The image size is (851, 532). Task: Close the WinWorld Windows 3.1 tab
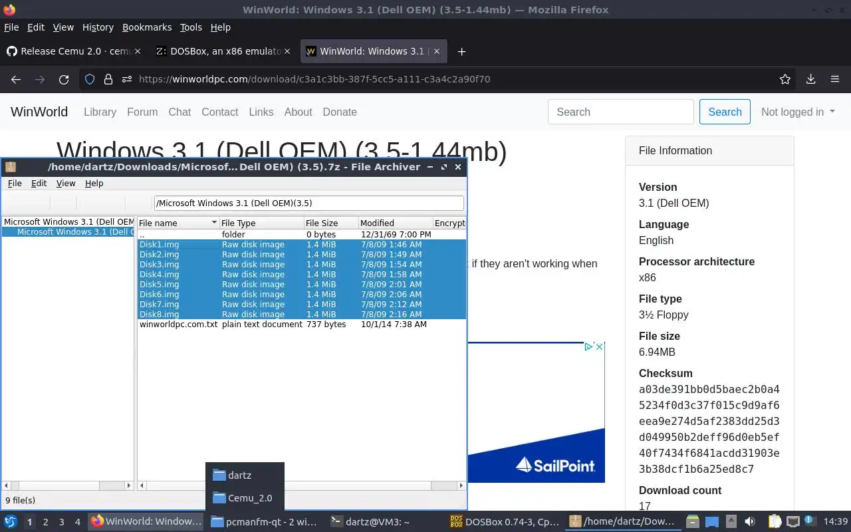(437, 51)
